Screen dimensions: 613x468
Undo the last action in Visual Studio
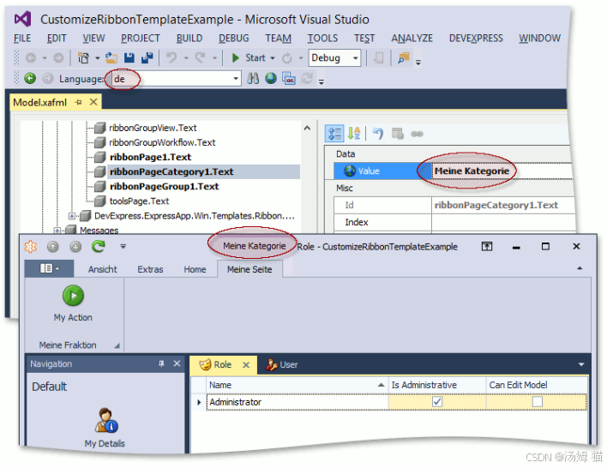(171, 58)
